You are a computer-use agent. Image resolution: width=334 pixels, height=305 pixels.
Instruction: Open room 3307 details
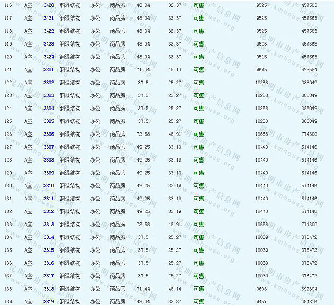[x=48, y=147]
